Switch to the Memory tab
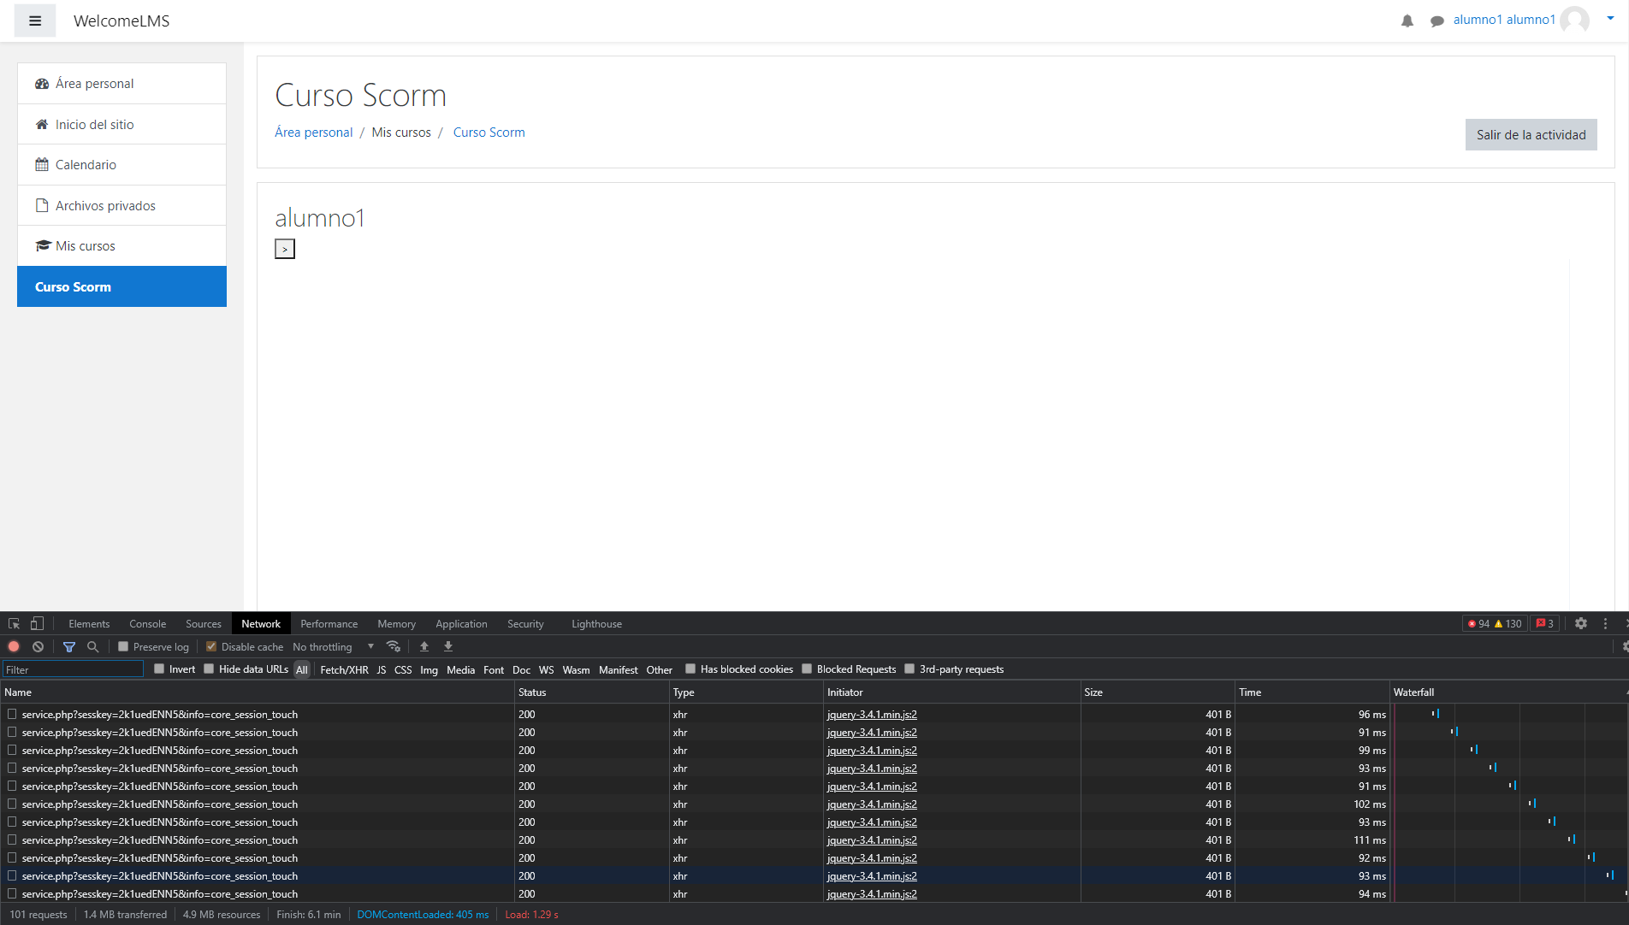Image resolution: width=1629 pixels, height=925 pixels. (397, 624)
